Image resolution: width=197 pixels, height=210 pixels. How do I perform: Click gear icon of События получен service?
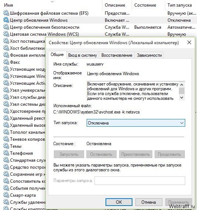coord(6,188)
